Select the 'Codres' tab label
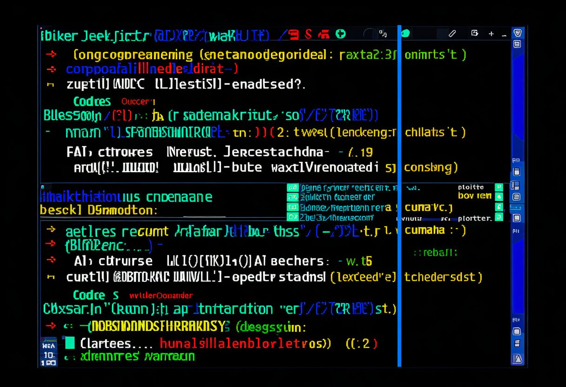The image size is (566, 387). (92, 101)
